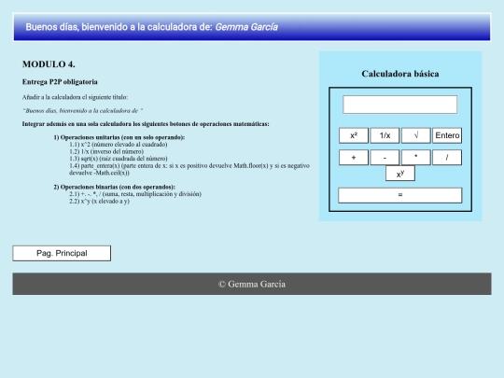The width and height of the screenshot is (504, 378).
Task: Click the '1.1) x^2' list line
Action: (x=119, y=145)
